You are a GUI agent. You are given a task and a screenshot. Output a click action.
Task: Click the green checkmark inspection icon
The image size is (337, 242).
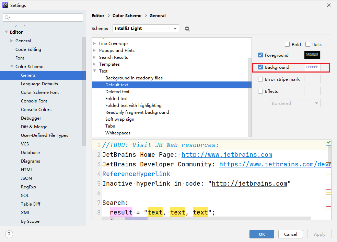tap(329, 142)
